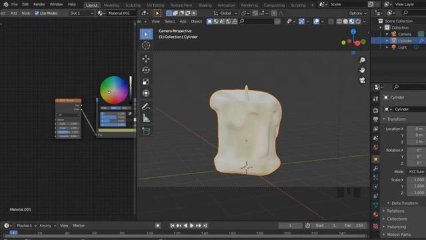Expand the Camera item in outliner
Viewport: 426px width, 240px height.
387,34
